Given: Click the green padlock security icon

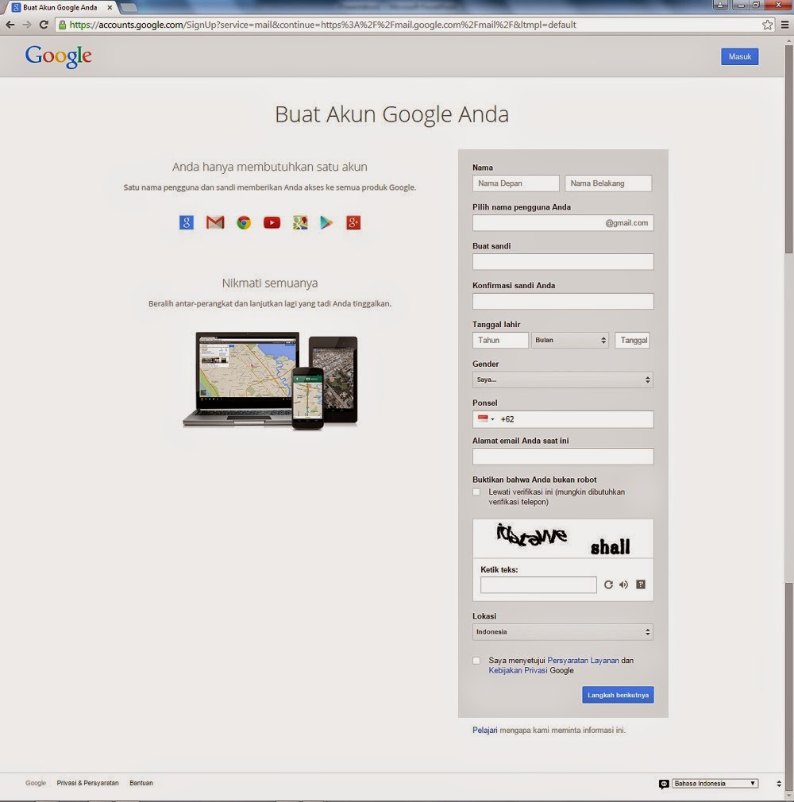Looking at the screenshot, I should (63, 25).
